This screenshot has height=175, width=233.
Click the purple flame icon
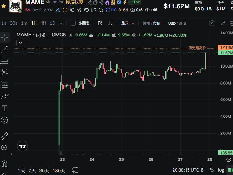(x=107, y=2)
